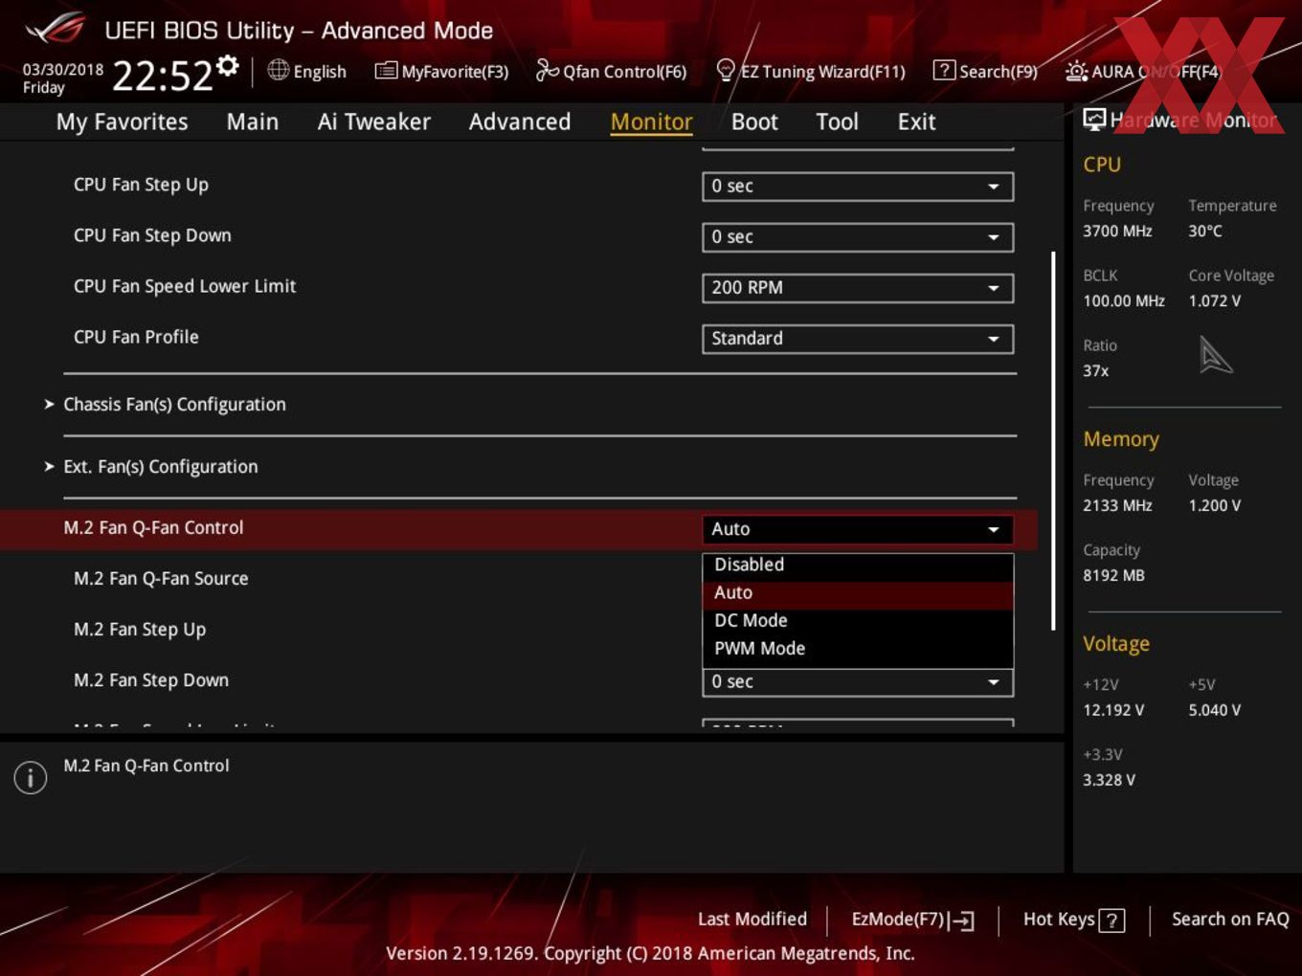The image size is (1302, 976).
Task: Open CPU Fan Profile dropdown
Action: (858, 339)
